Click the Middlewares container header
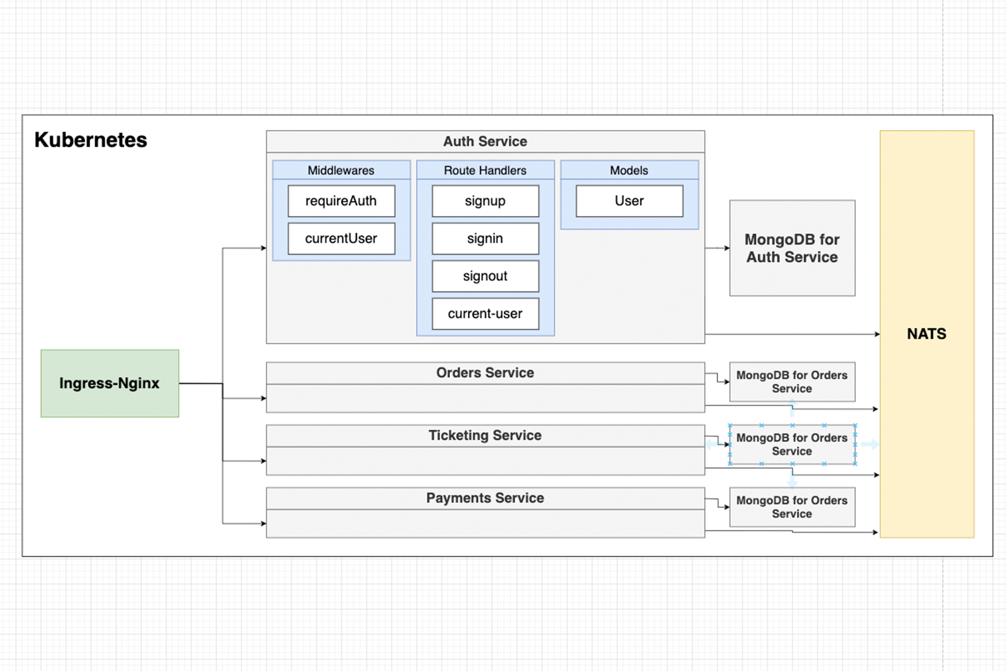Image resolution: width=1006 pixels, height=671 pixels. 341,170
